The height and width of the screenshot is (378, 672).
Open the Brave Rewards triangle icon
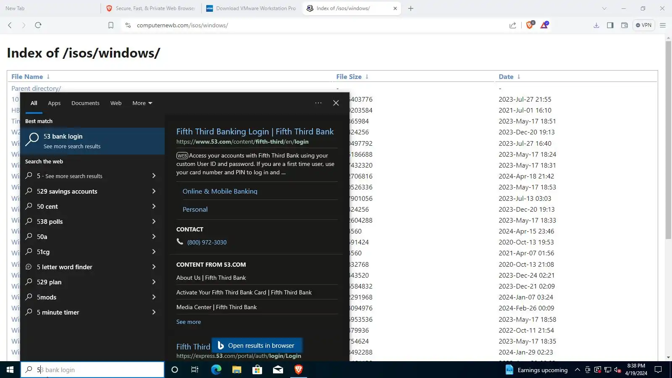coord(545,25)
